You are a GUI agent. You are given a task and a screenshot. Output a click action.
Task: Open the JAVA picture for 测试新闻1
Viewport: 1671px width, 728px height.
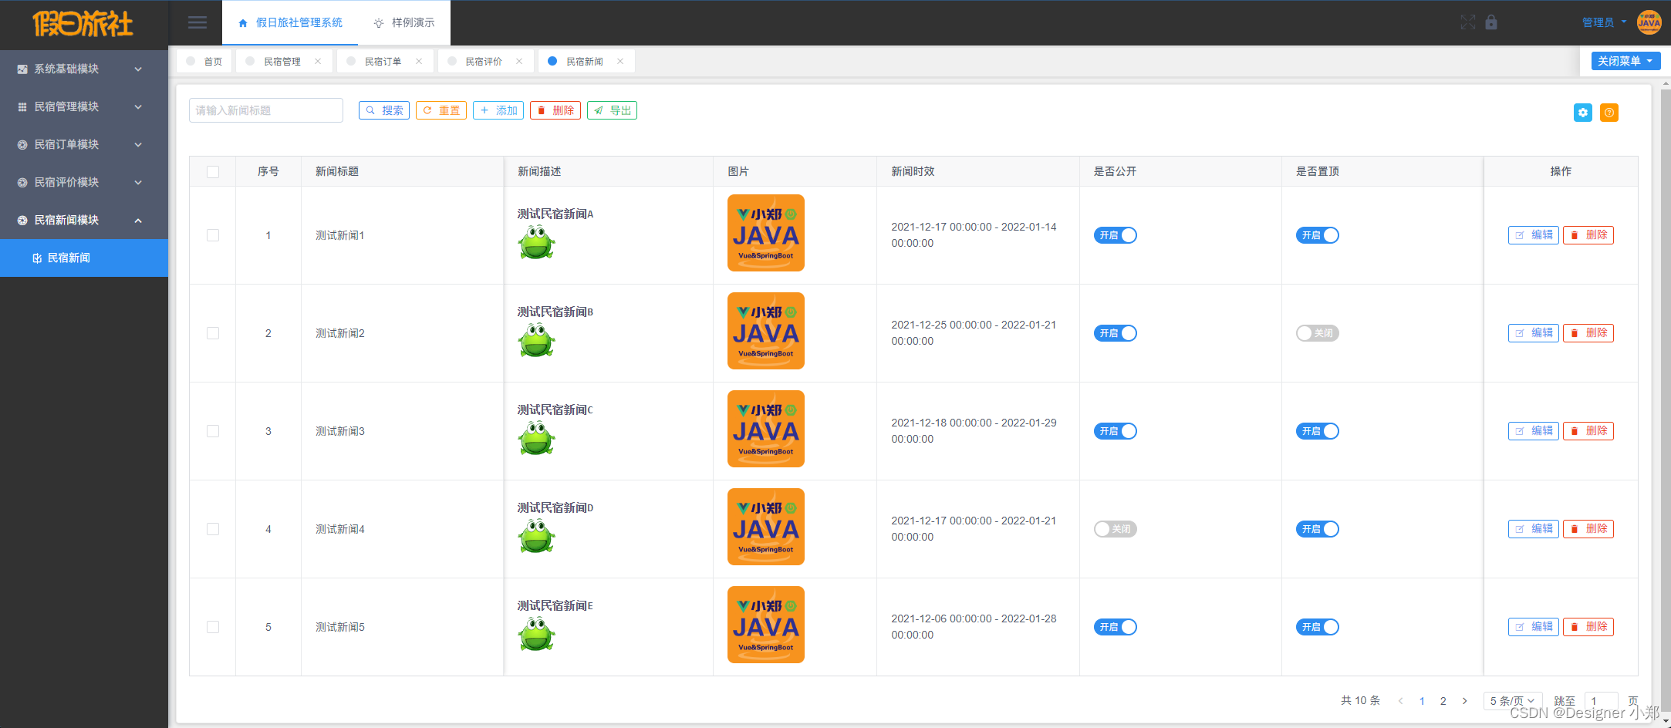(x=766, y=233)
